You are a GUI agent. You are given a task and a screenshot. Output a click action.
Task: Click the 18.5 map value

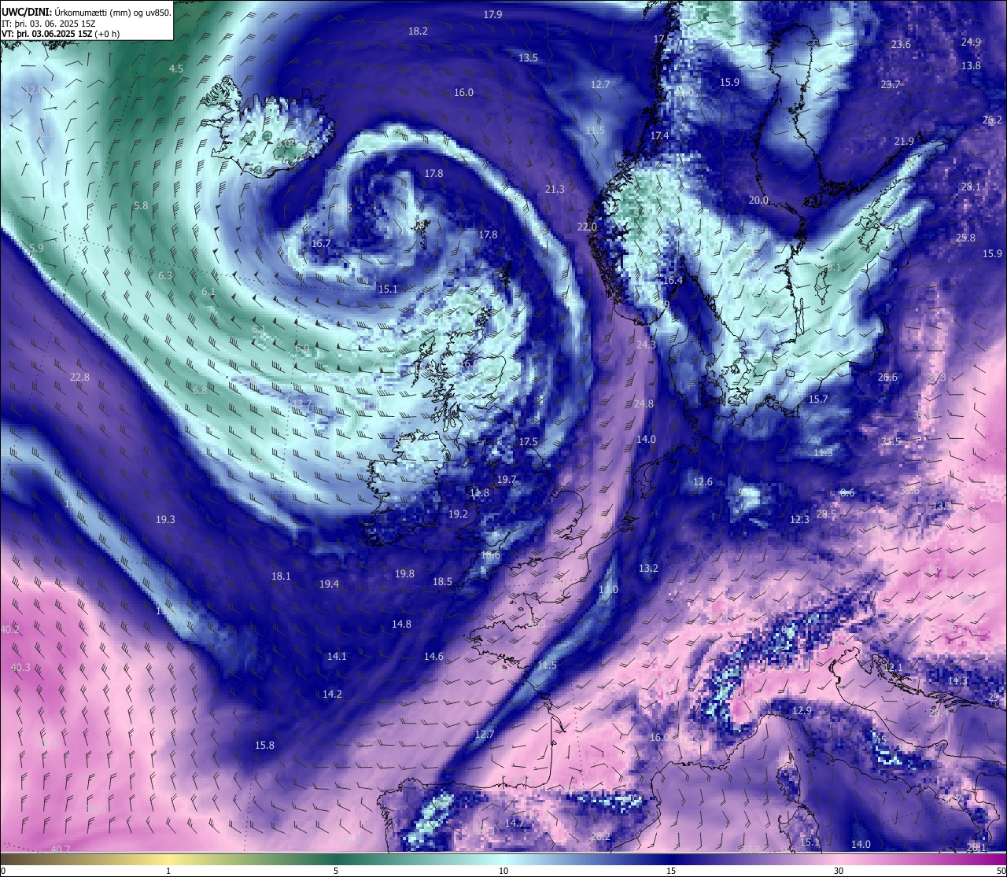[442, 582]
